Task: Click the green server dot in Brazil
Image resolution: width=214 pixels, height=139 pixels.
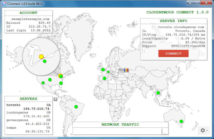Action: tap(76, 107)
